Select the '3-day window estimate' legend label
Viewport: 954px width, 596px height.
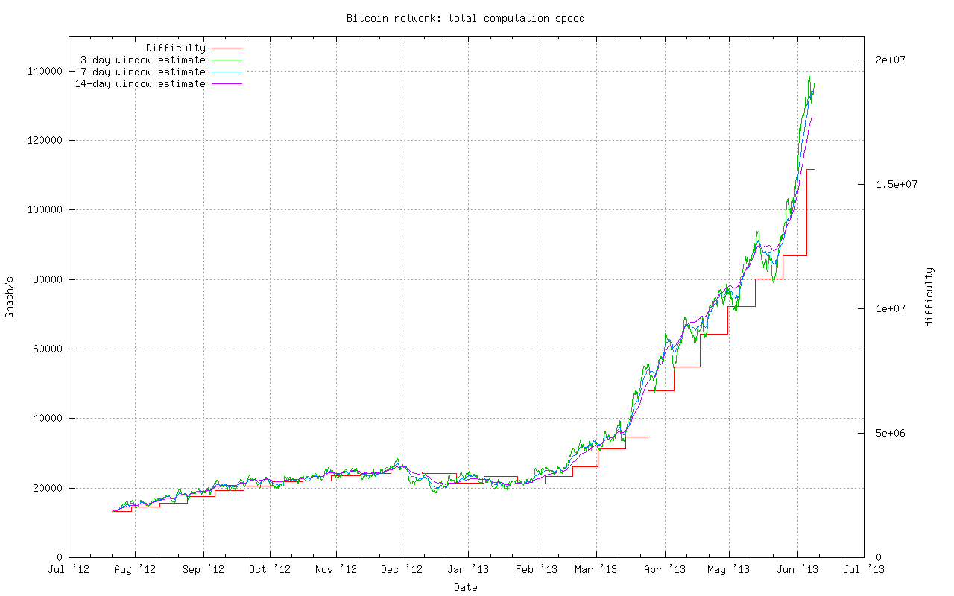[x=142, y=60]
